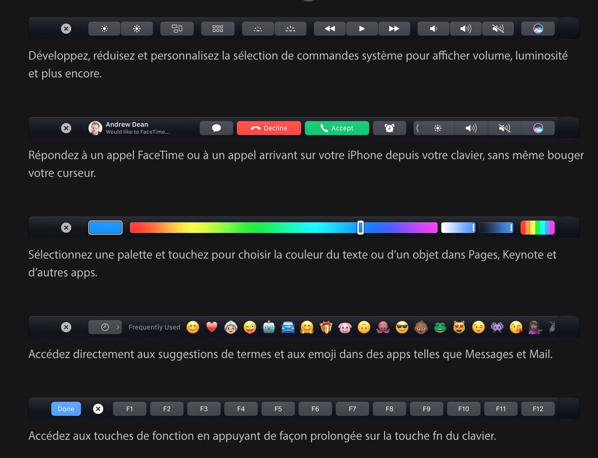598x458 pixels.
Task: Adjust the white-to-blue saturation slider
Action: (x=458, y=228)
